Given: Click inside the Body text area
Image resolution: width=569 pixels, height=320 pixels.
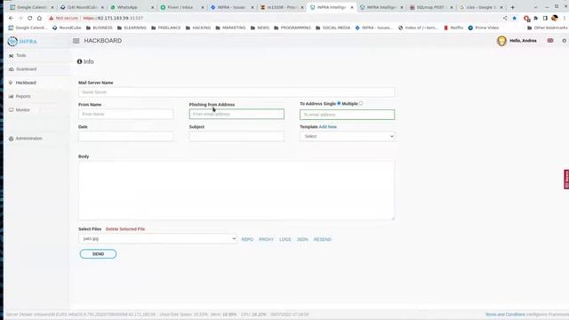Looking at the screenshot, I should click(236, 190).
